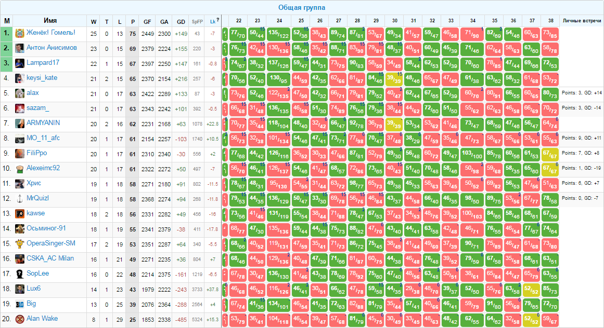This screenshot has width=604, height=328.
Task: Click the avatar next to keysi_kate
Action: tap(20, 78)
